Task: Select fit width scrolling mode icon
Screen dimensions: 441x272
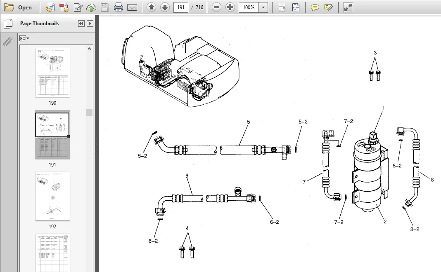Action: (x=282, y=7)
